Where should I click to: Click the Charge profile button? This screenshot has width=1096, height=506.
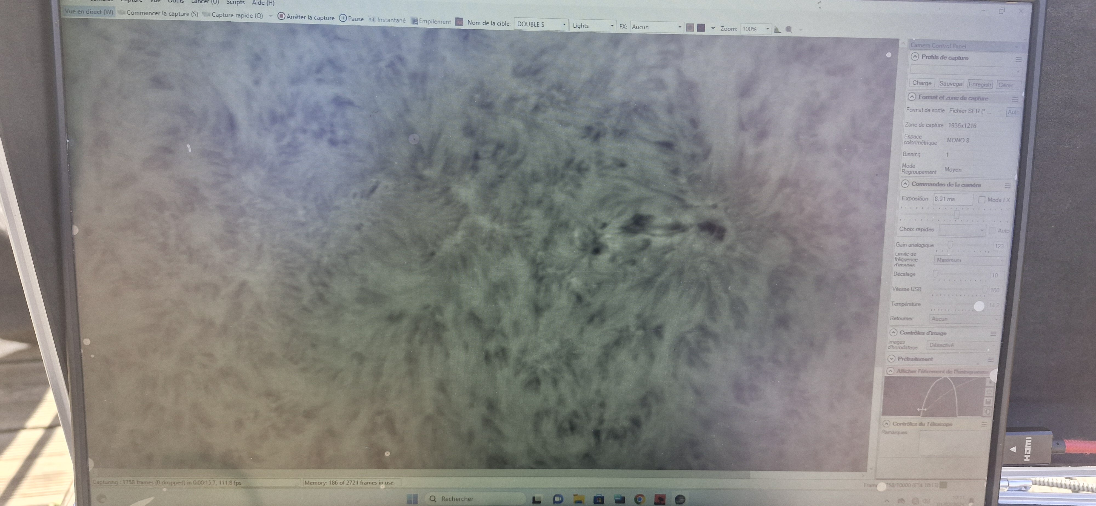921,83
